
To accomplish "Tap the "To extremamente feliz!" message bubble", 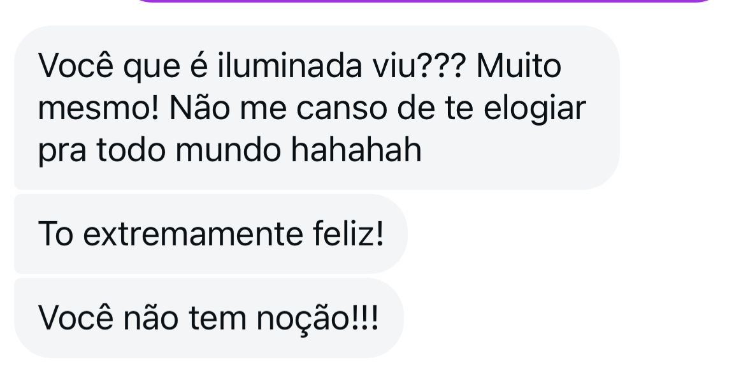I will pos(211,234).
